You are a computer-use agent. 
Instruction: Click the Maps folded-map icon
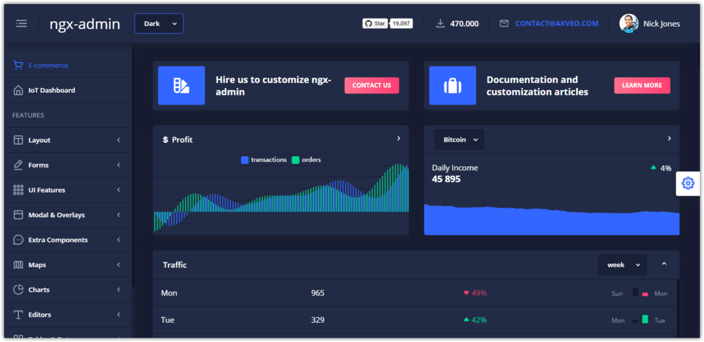18,265
